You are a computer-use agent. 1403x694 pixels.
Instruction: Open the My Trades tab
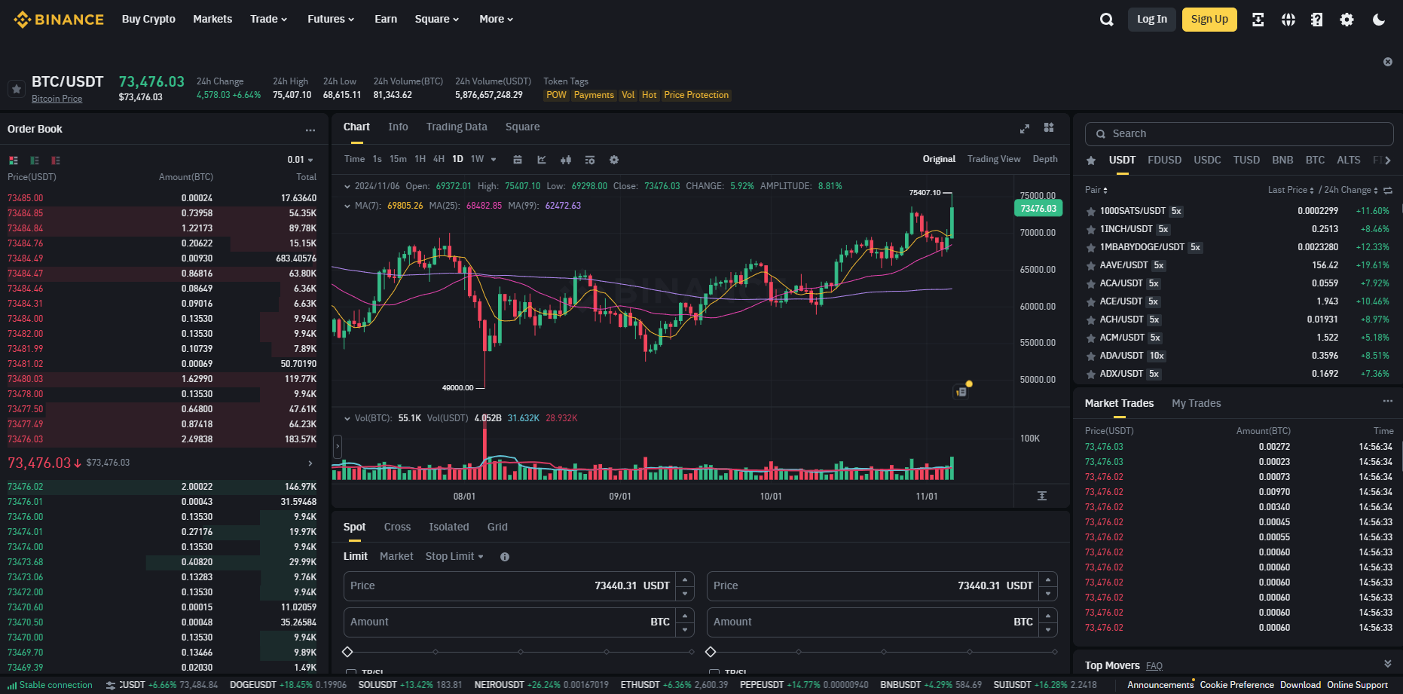coord(1197,403)
